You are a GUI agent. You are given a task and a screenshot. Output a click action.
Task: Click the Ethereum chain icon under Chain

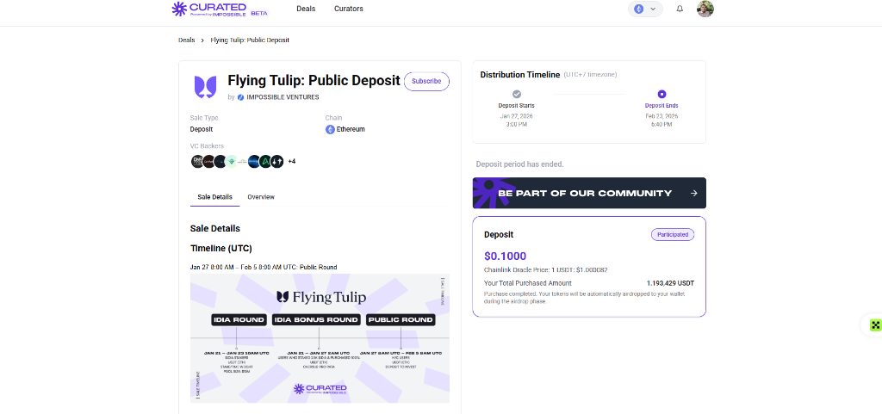pos(330,129)
